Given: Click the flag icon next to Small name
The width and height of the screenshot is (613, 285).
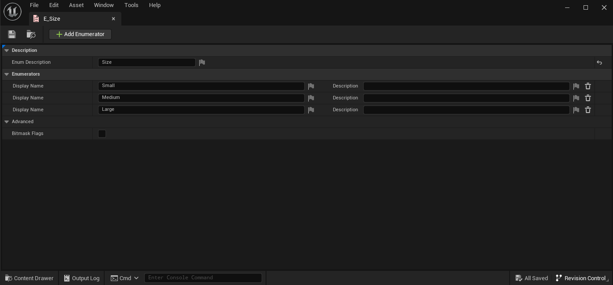Looking at the screenshot, I should point(311,86).
